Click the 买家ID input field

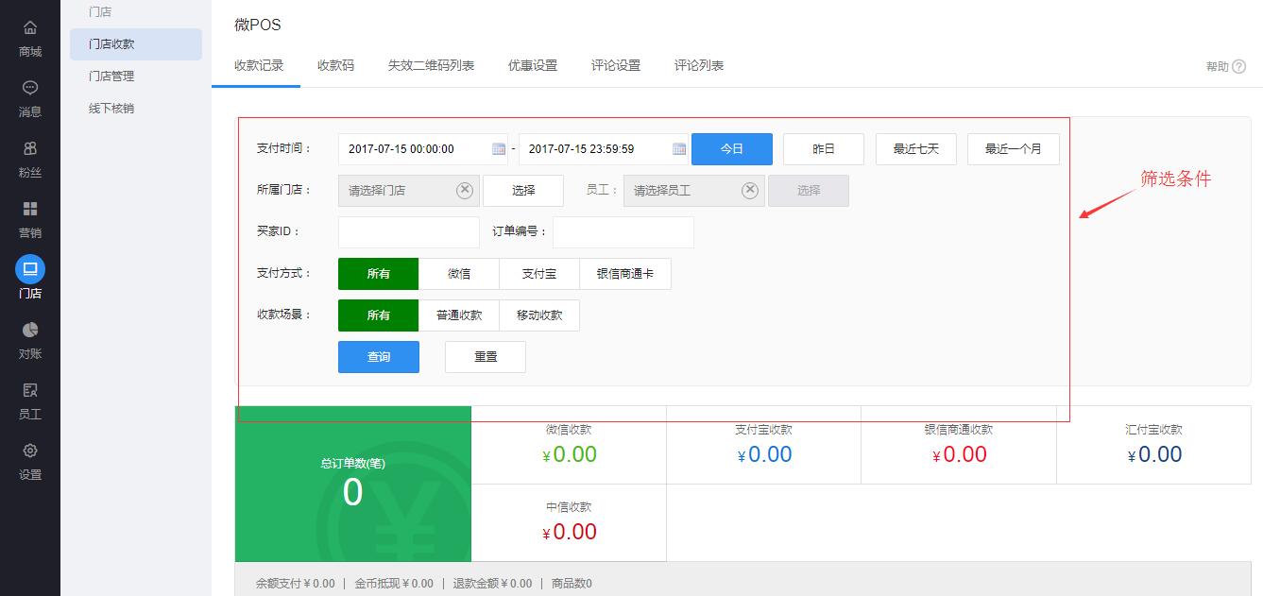[409, 232]
